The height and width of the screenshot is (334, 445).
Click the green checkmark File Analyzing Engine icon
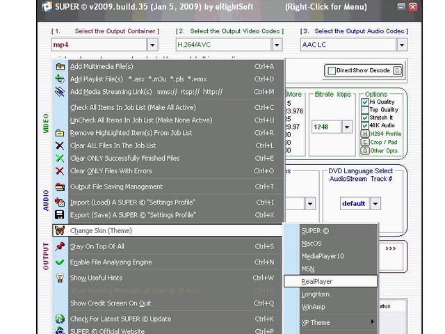click(60, 262)
